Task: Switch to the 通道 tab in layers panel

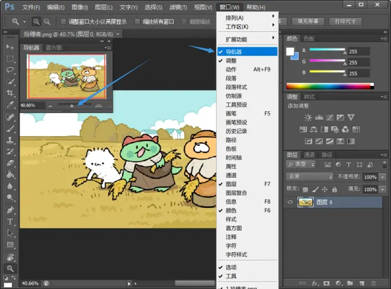Action: [x=309, y=155]
